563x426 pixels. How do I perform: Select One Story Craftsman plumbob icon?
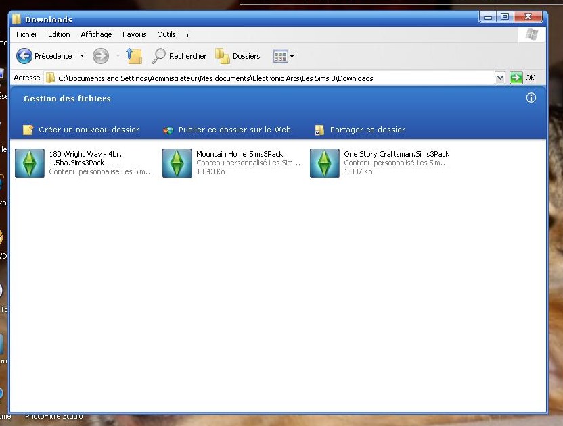(x=325, y=163)
